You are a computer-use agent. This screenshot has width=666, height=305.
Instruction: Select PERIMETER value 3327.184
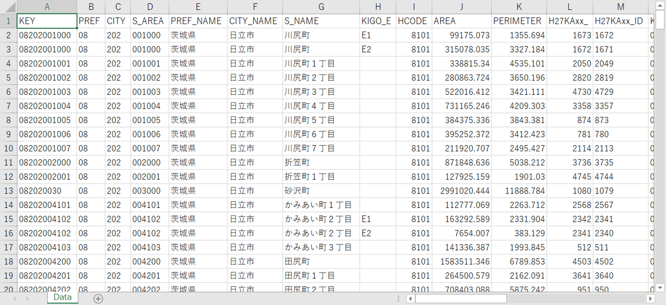click(x=519, y=49)
